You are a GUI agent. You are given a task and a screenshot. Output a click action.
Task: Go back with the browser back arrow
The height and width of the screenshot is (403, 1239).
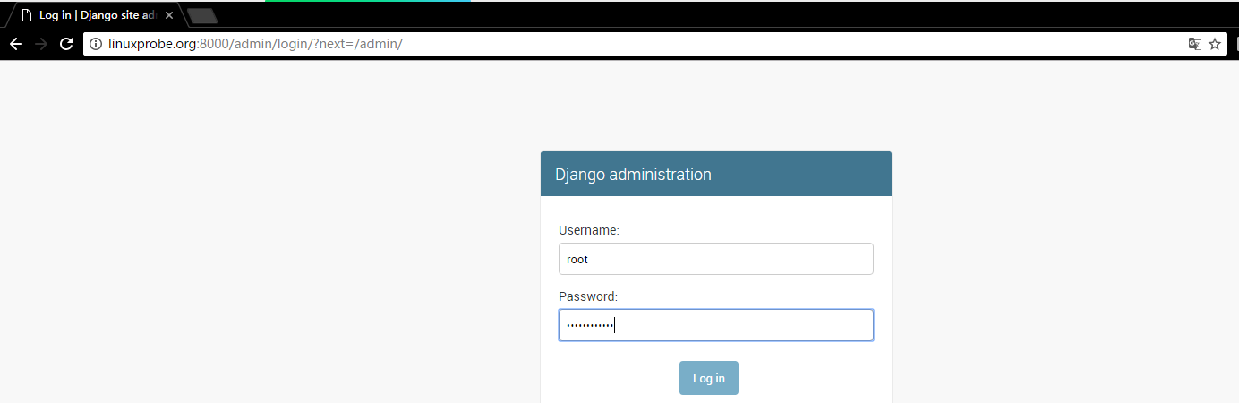15,44
